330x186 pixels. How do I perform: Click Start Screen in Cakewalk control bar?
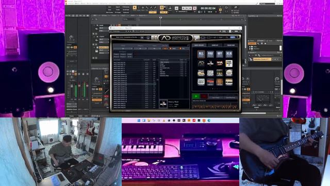click(110, 12)
